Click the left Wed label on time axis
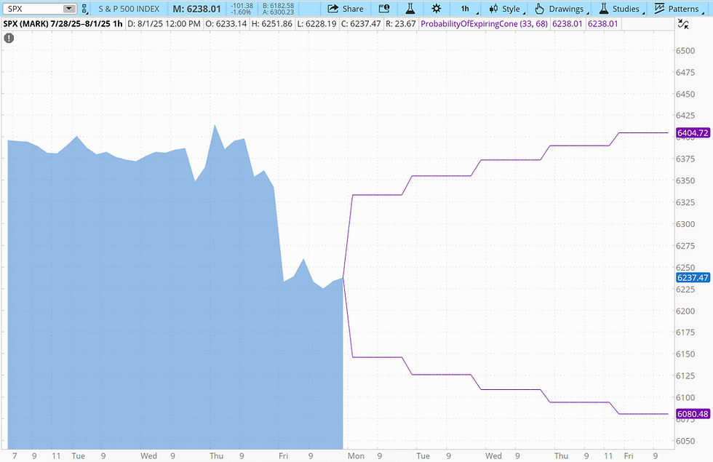 click(148, 455)
